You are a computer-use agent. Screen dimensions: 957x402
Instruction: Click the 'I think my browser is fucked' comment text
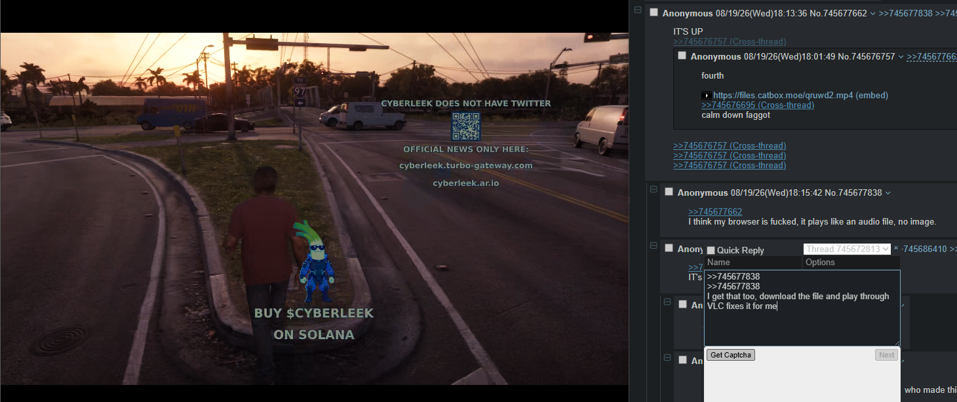tap(812, 222)
